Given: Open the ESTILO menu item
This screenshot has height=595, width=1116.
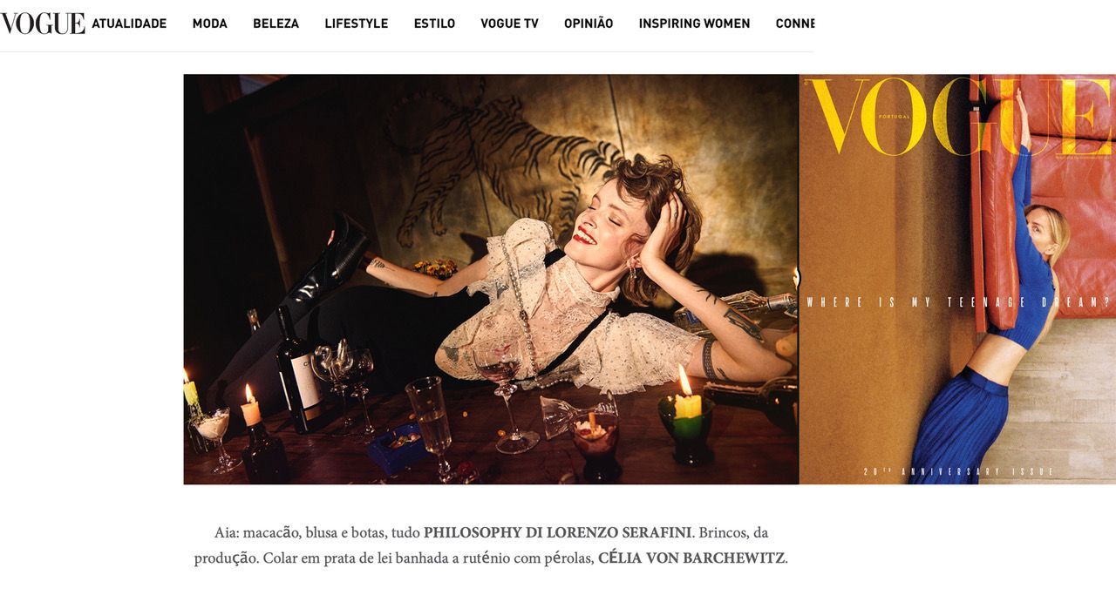Looking at the screenshot, I should point(434,24).
